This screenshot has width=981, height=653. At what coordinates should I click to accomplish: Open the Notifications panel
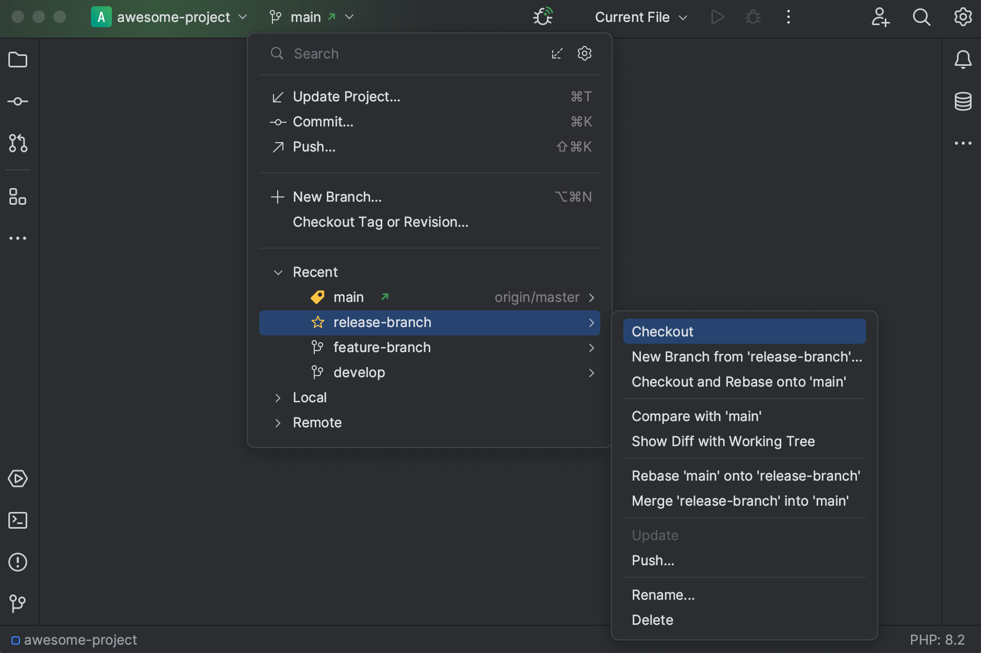[x=963, y=60]
